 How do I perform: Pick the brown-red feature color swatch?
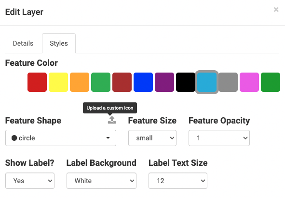122,82
